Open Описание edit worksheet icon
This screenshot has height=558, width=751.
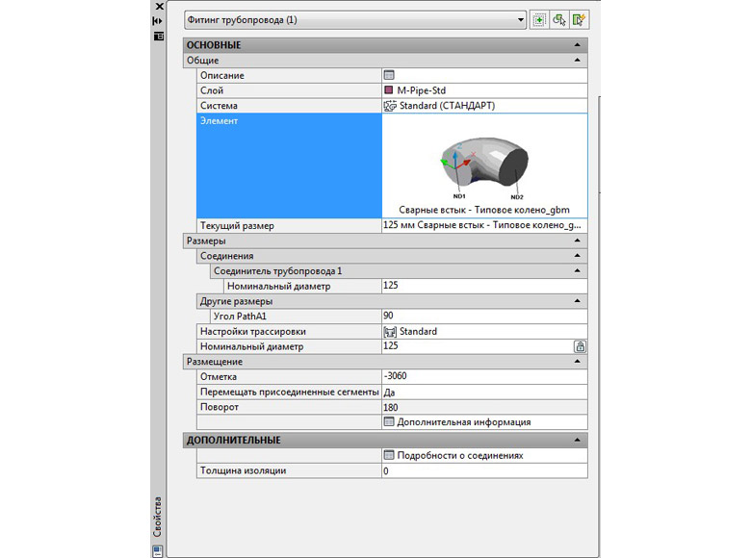coord(389,75)
